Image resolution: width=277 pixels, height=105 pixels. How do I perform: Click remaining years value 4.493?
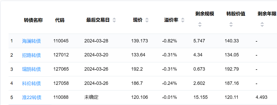pyautogui.click(x=261, y=97)
